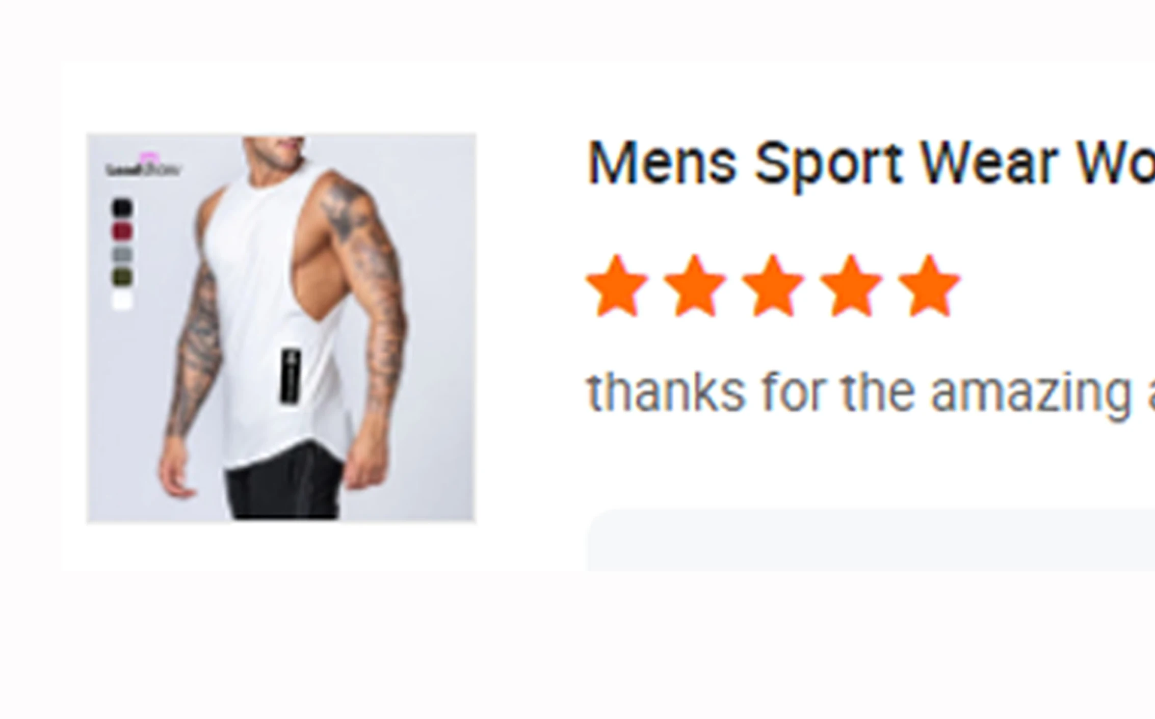Click the gray reply box below review
1155x719 pixels.
pos(871,540)
